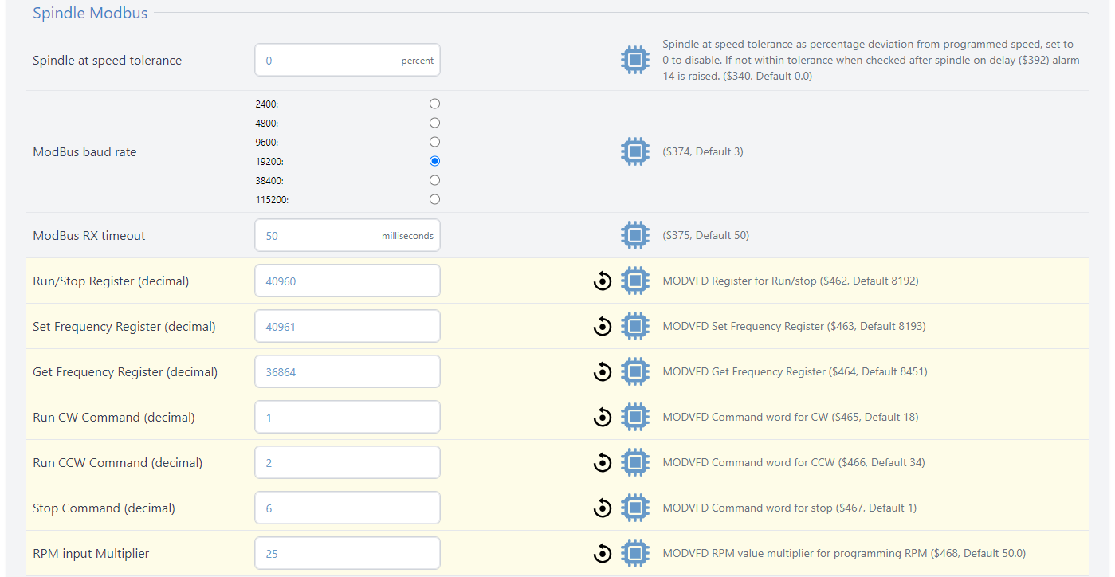1115x577 pixels.
Task: Select 2400 baud rate
Action: coord(434,104)
